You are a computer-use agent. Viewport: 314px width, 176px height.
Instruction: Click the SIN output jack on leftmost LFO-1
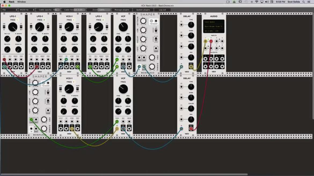[x=4, y=67]
